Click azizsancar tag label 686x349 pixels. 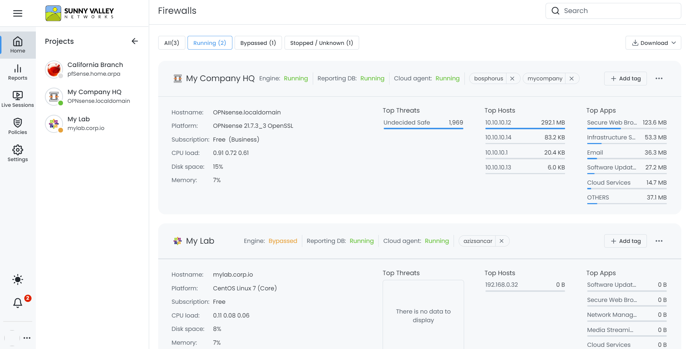[478, 241]
